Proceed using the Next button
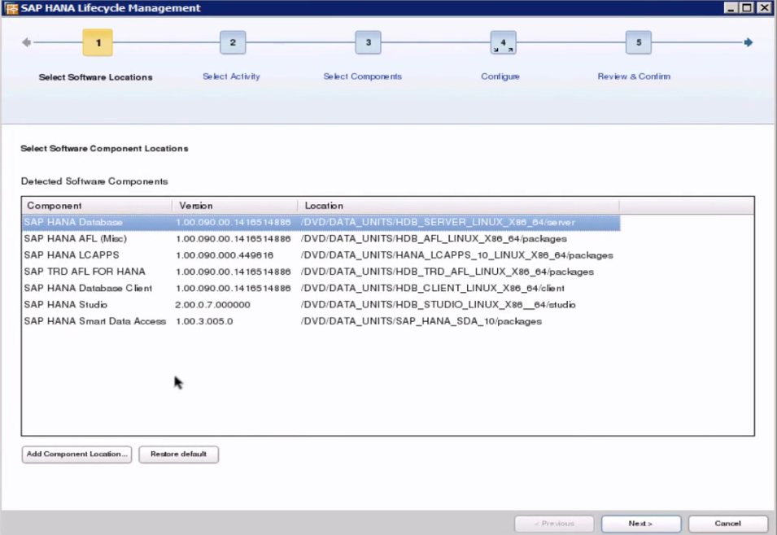777x535 pixels. (x=640, y=523)
